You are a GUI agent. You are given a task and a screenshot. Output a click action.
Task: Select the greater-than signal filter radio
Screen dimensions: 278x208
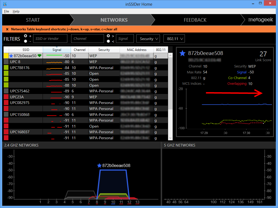108,36
